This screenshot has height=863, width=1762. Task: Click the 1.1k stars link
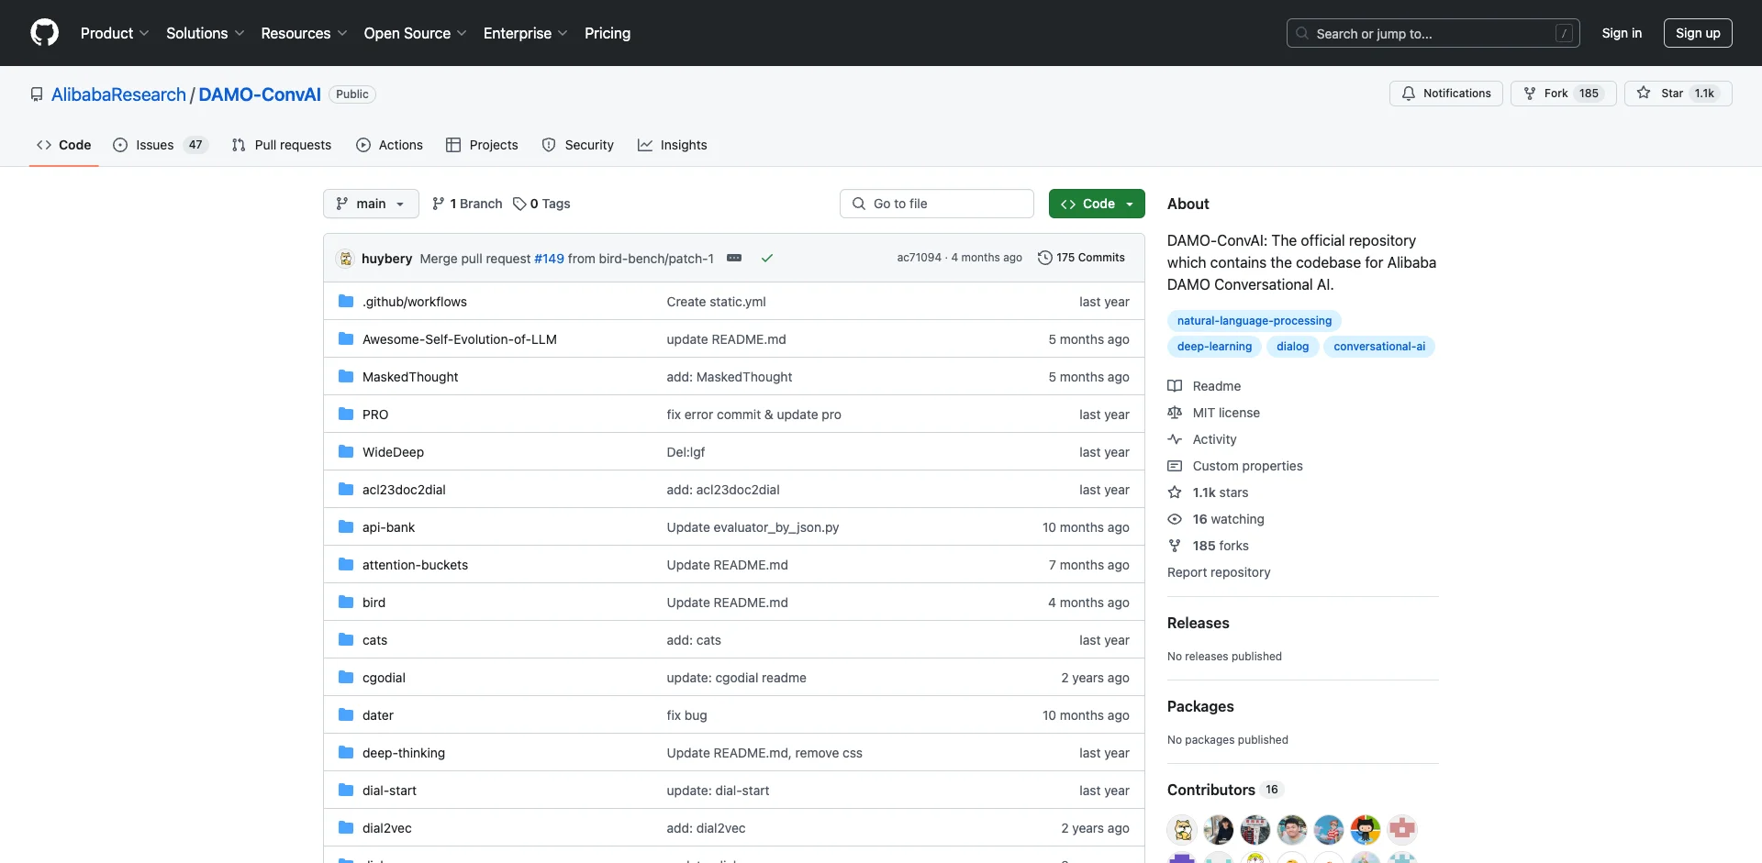pyautogui.click(x=1209, y=492)
